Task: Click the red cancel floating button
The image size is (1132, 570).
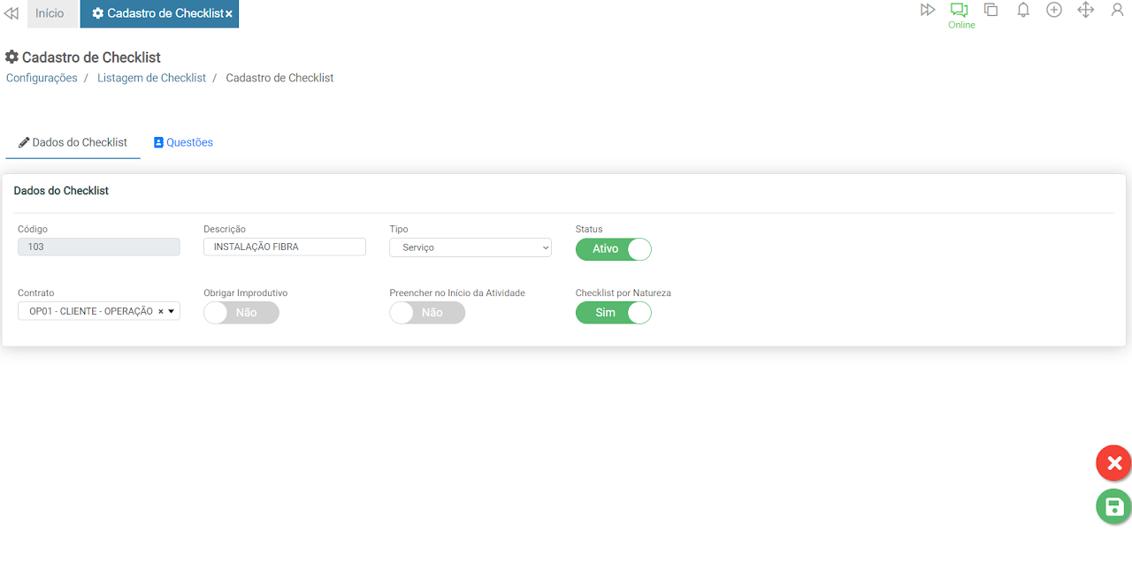Action: pyautogui.click(x=1113, y=463)
